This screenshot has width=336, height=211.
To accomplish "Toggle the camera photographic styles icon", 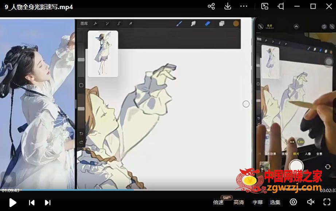I will 324,27.
